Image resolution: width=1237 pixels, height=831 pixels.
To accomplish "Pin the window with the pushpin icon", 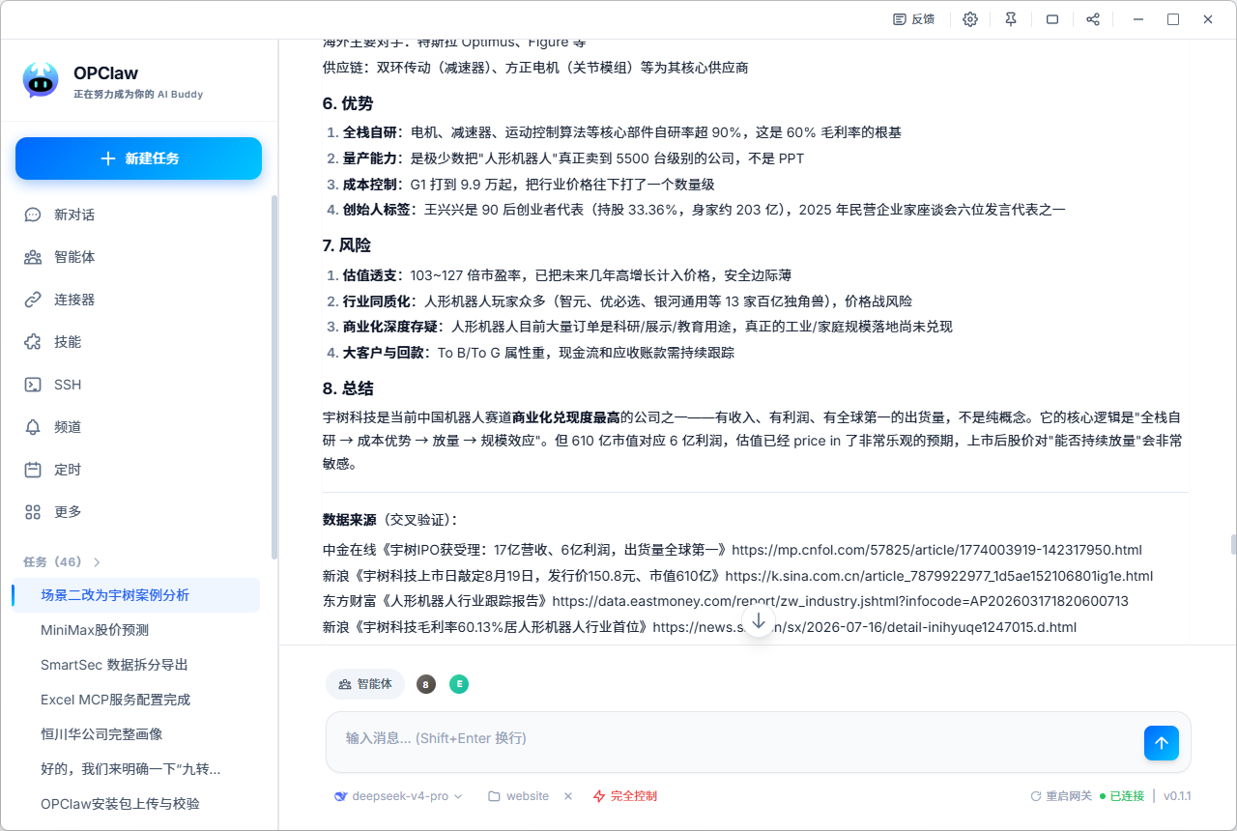I will (x=1011, y=19).
